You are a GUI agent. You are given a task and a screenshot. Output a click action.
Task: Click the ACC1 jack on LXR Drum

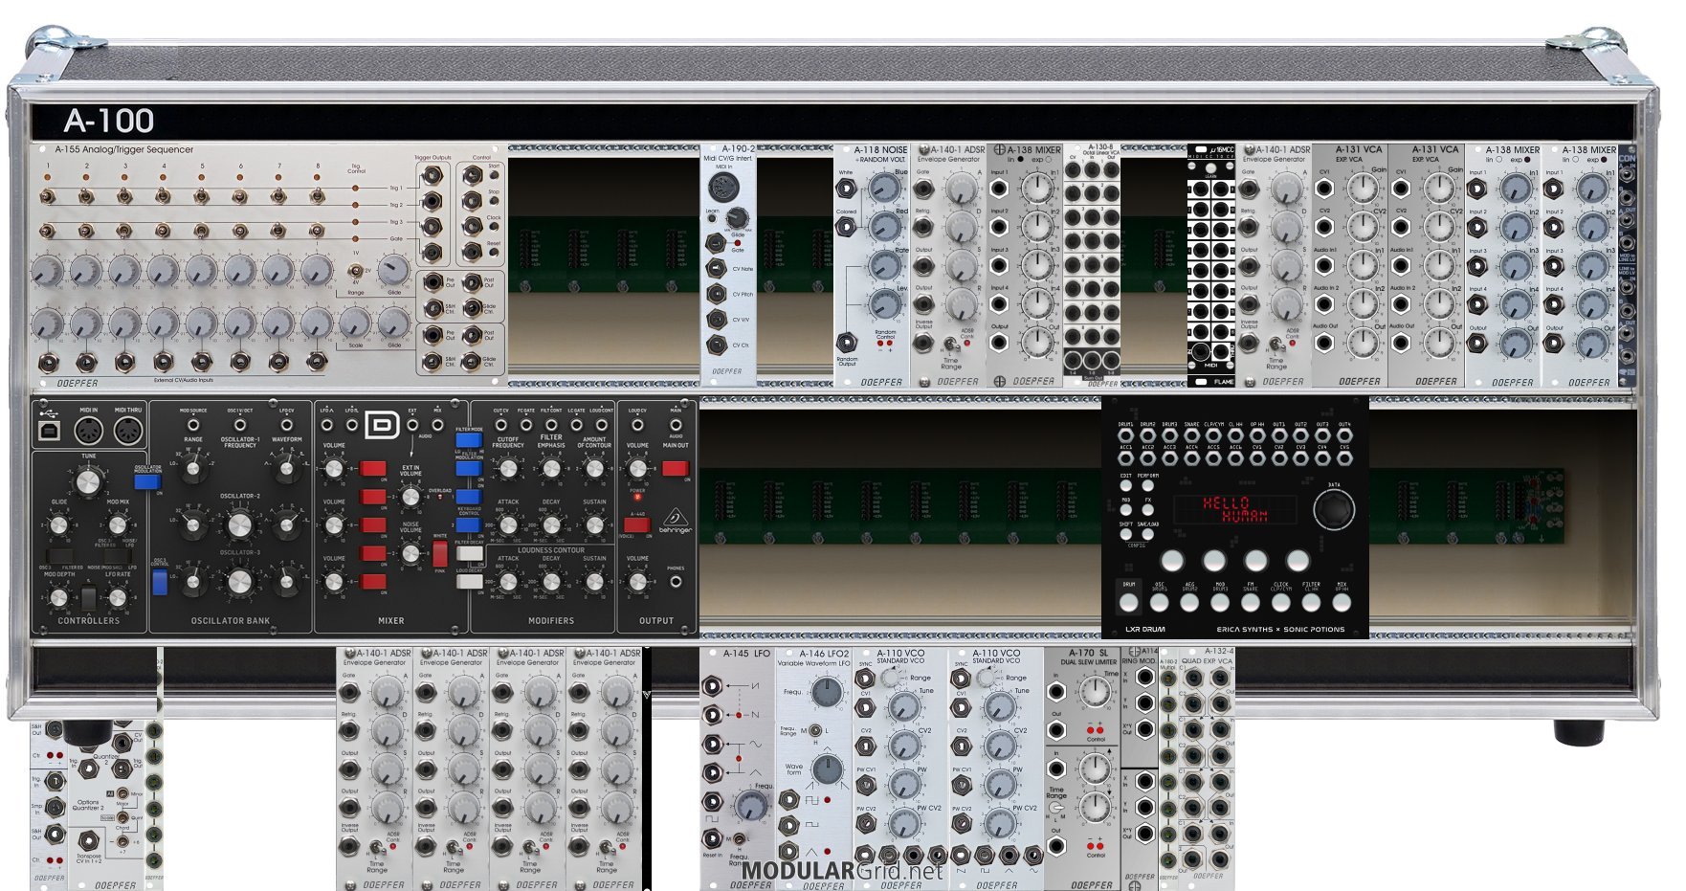tap(1126, 457)
